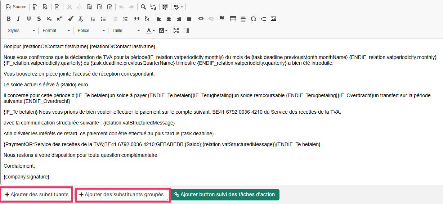This screenshot has width=443, height=204.
Task: Click Paste from Word icon
Action: pyautogui.click(x=109, y=7)
